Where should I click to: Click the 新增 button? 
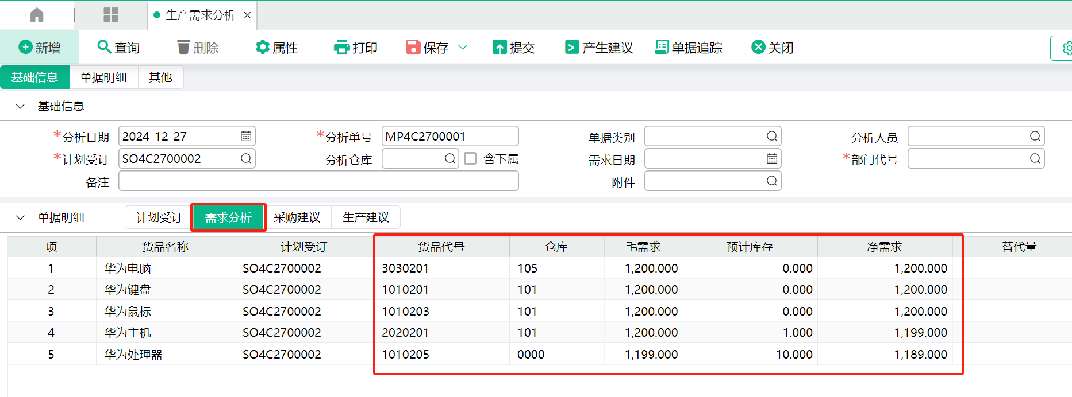click(x=40, y=48)
